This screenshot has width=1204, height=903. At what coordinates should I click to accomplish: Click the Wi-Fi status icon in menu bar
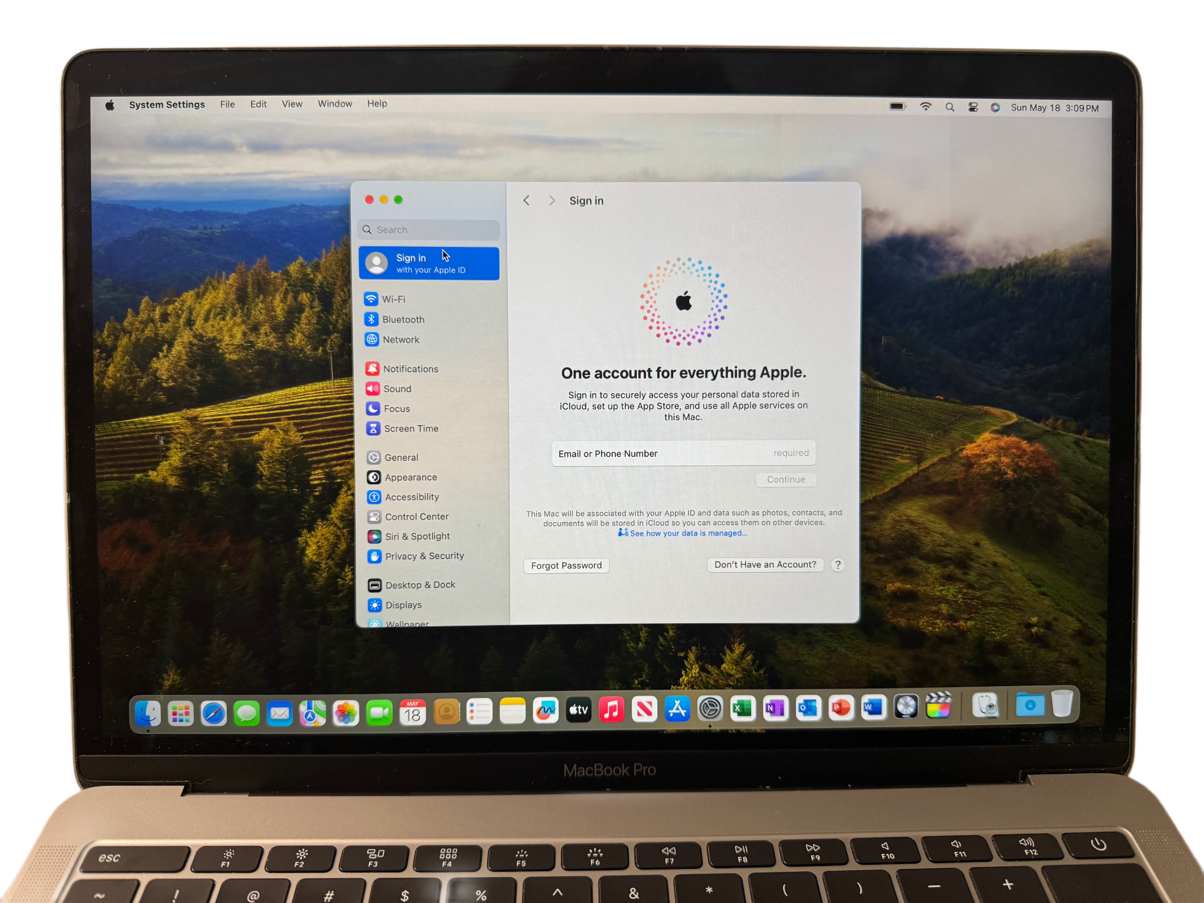tap(926, 106)
